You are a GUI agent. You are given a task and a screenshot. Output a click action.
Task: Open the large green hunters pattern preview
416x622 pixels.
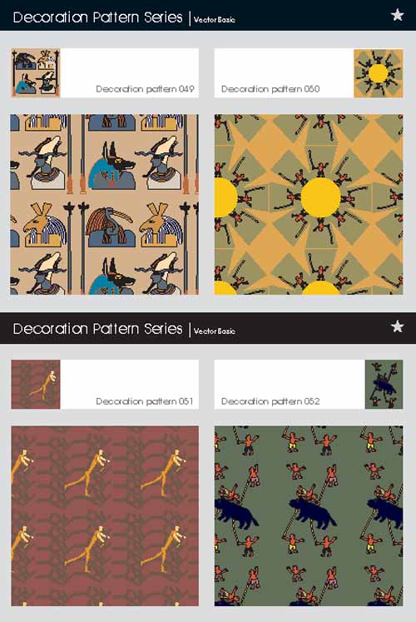tap(309, 516)
